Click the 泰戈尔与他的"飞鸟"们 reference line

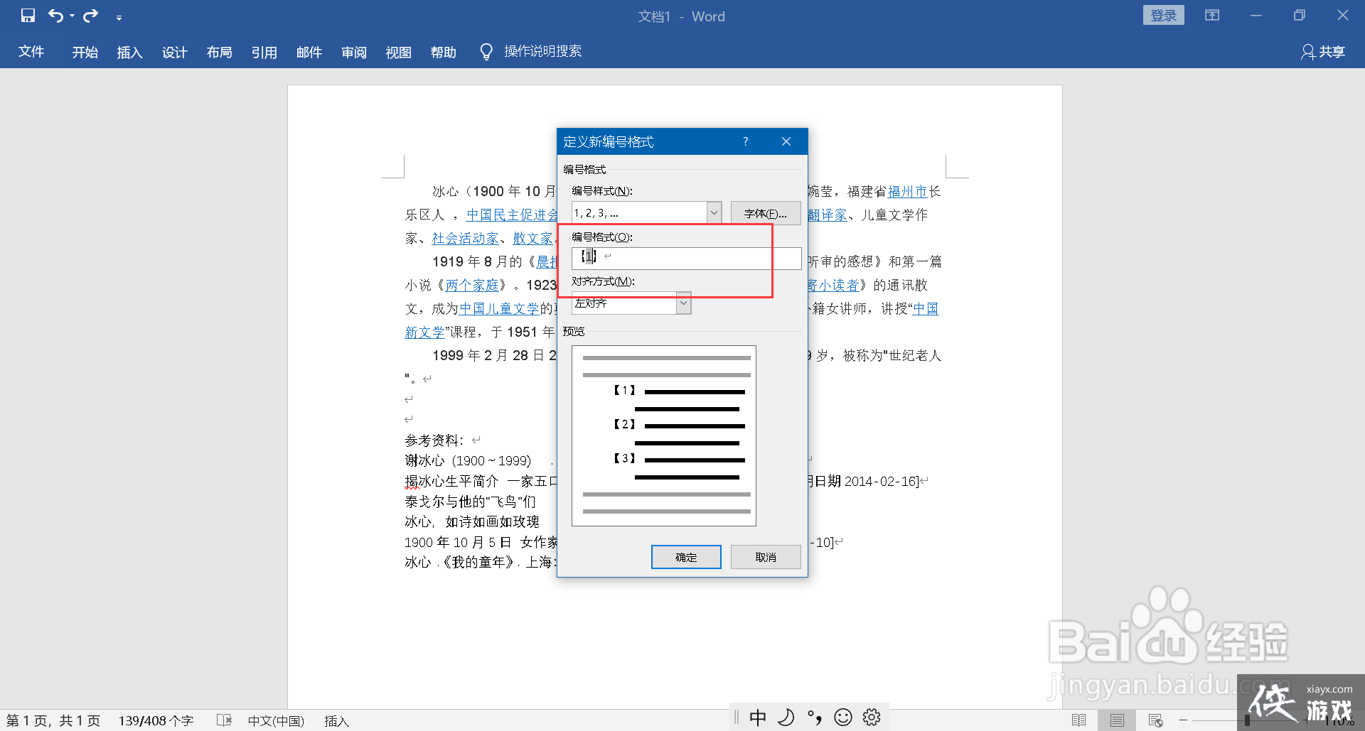(x=470, y=502)
